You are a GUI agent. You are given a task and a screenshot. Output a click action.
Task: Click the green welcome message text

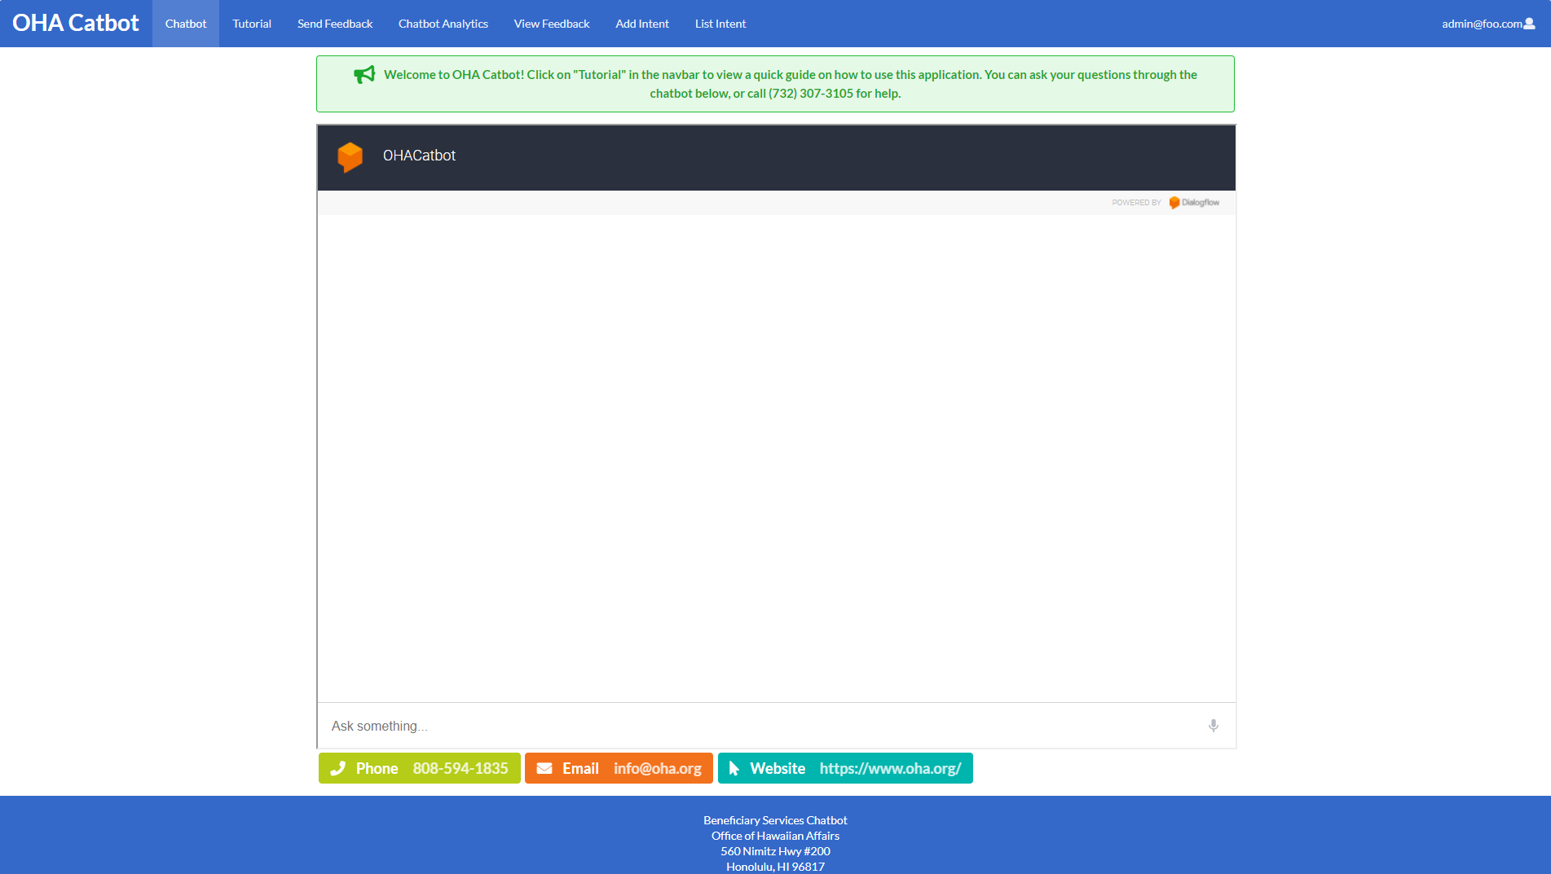tap(790, 84)
